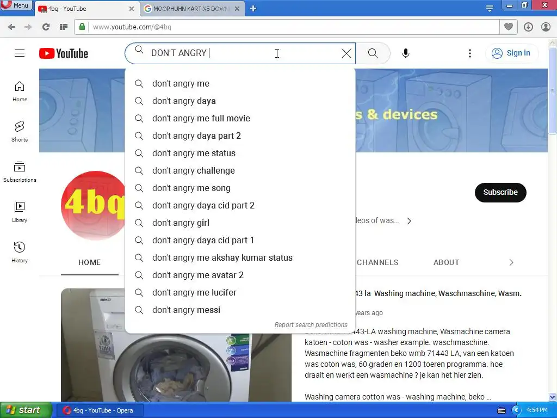Viewport: 557px width, 418px height.
Task: Select "don't angry challenge" suggestion
Action: point(240,170)
